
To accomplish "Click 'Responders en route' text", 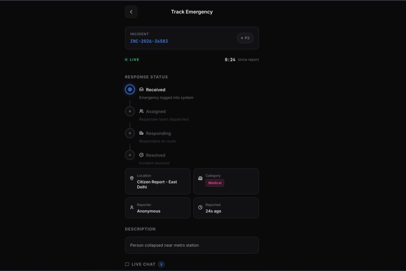I will [158, 141].
